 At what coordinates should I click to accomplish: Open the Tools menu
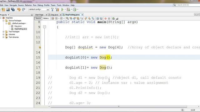(59, 5)
